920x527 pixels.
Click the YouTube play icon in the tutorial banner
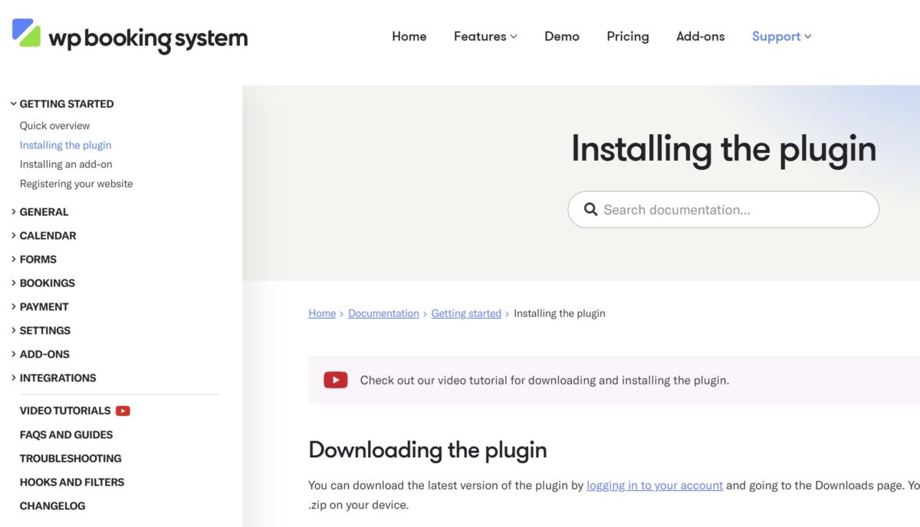click(335, 380)
